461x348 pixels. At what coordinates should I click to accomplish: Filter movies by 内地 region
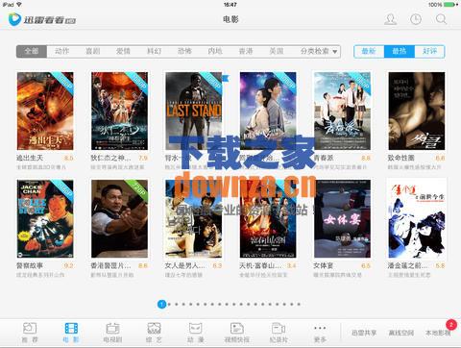click(215, 51)
